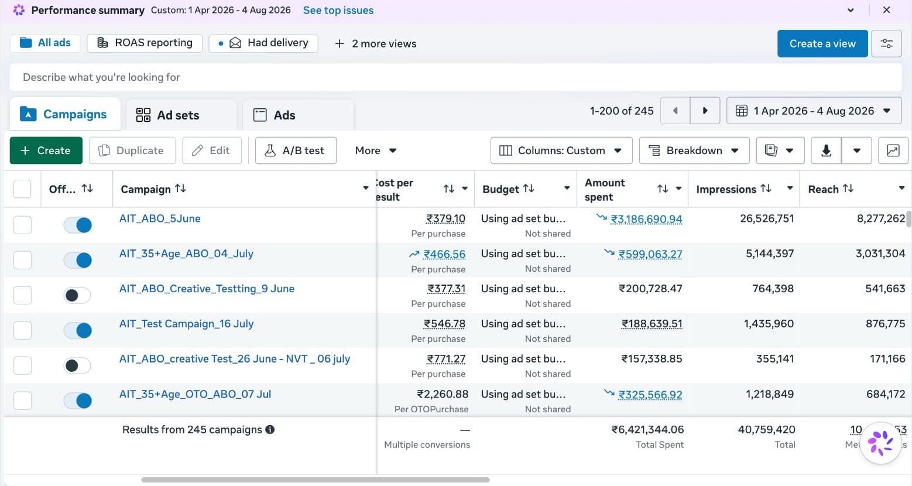Sort by Impressions column arrows

click(766, 189)
